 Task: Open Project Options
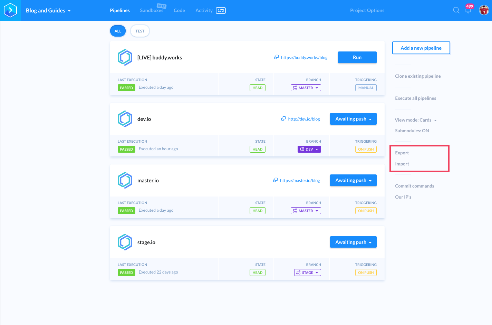[367, 10]
